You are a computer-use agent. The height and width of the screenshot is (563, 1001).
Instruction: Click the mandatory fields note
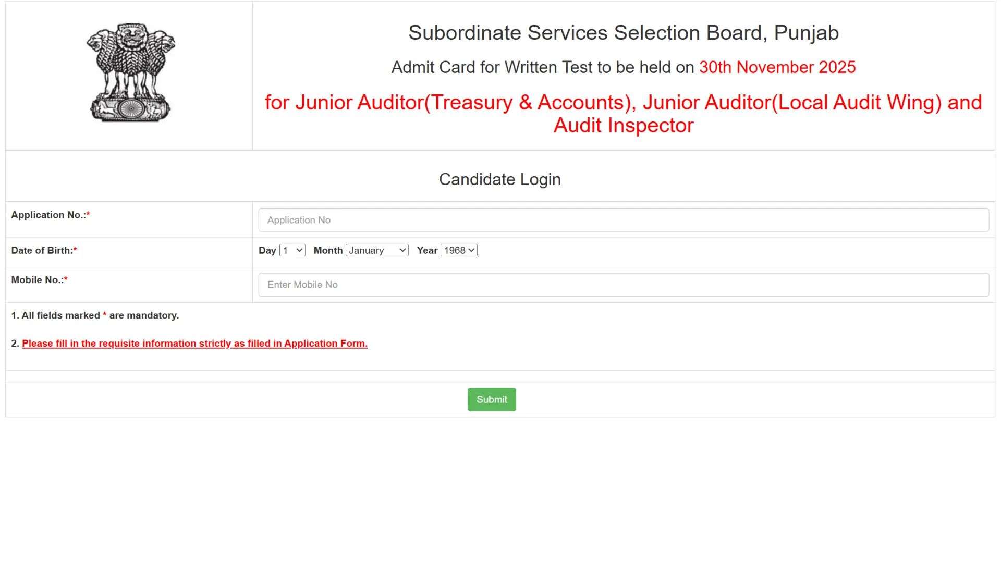tap(95, 315)
